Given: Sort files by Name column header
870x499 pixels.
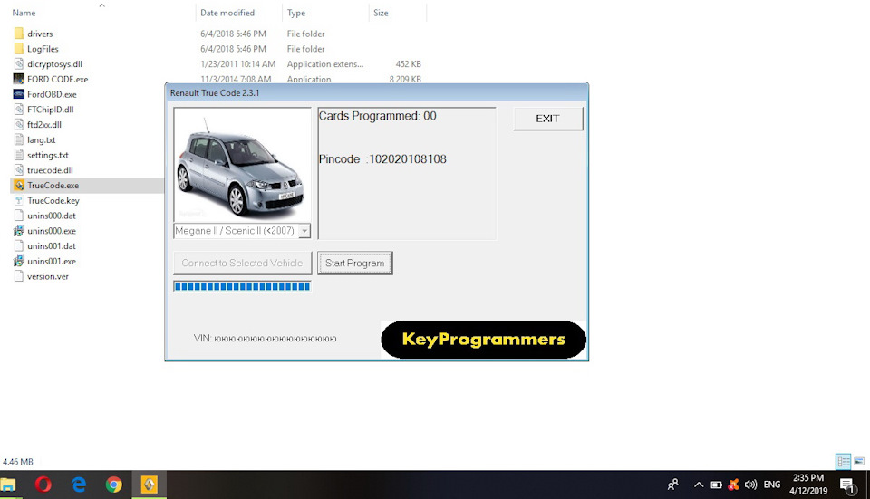Looking at the screenshot, I should click(x=24, y=13).
